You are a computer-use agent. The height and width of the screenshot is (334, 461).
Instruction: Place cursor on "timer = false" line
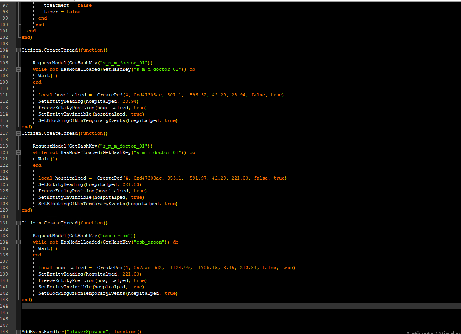(62, 12)
